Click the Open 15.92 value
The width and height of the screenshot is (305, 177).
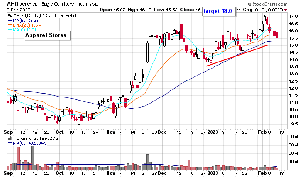click(112, 10)
